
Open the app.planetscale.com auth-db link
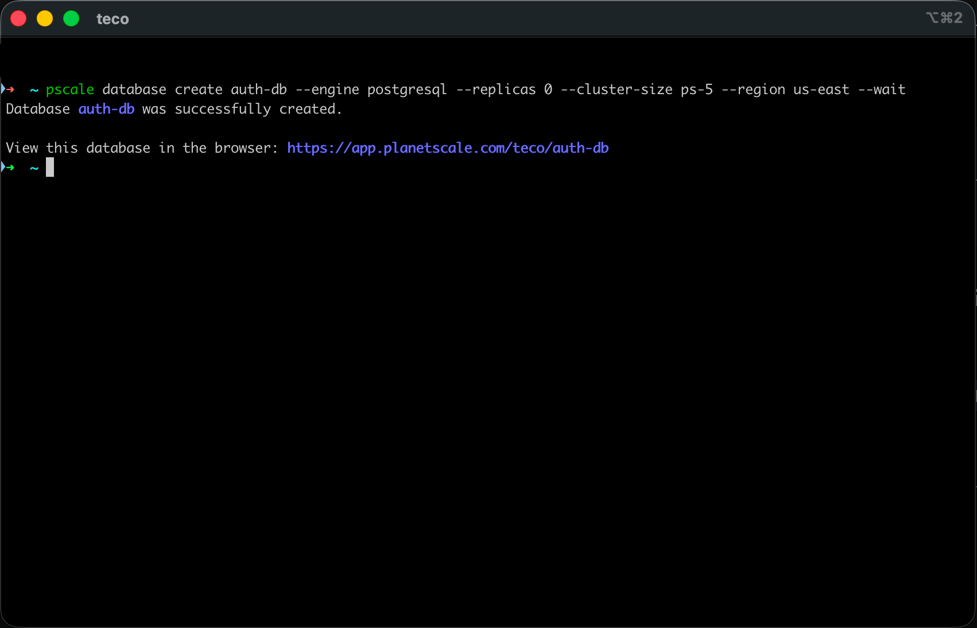[448, 148]
